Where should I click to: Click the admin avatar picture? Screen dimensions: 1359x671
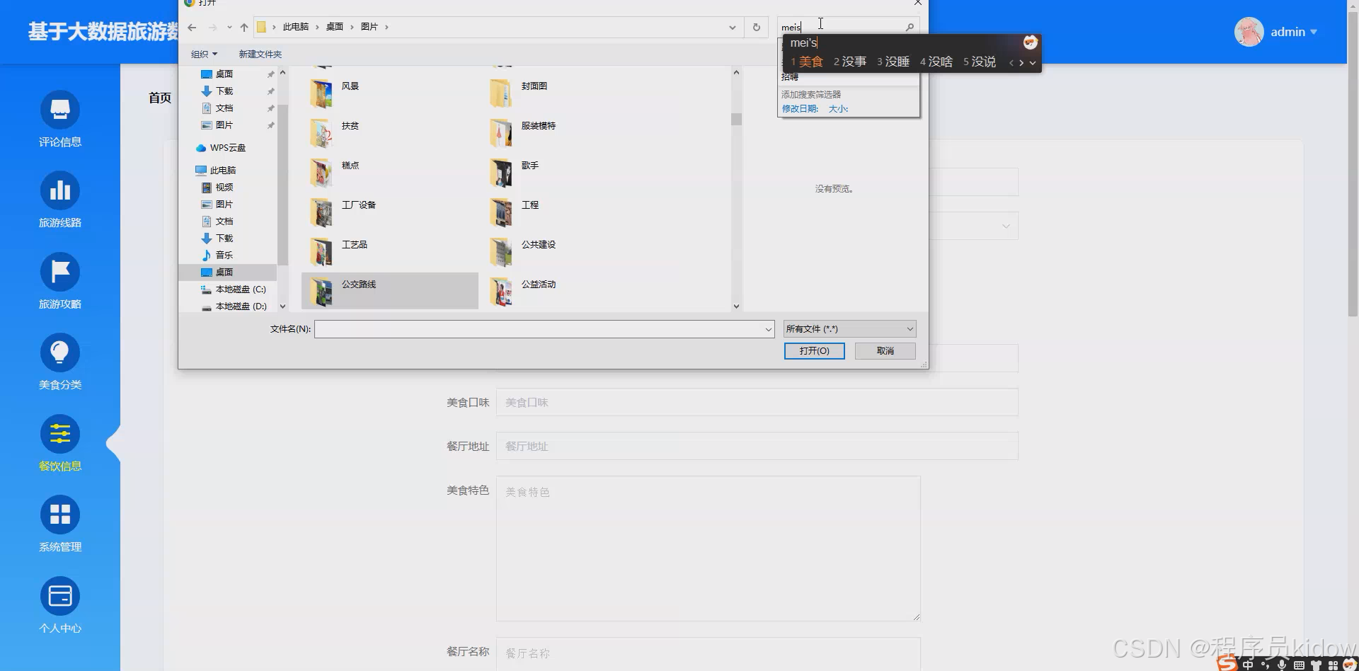click(x=1249, y=32)
